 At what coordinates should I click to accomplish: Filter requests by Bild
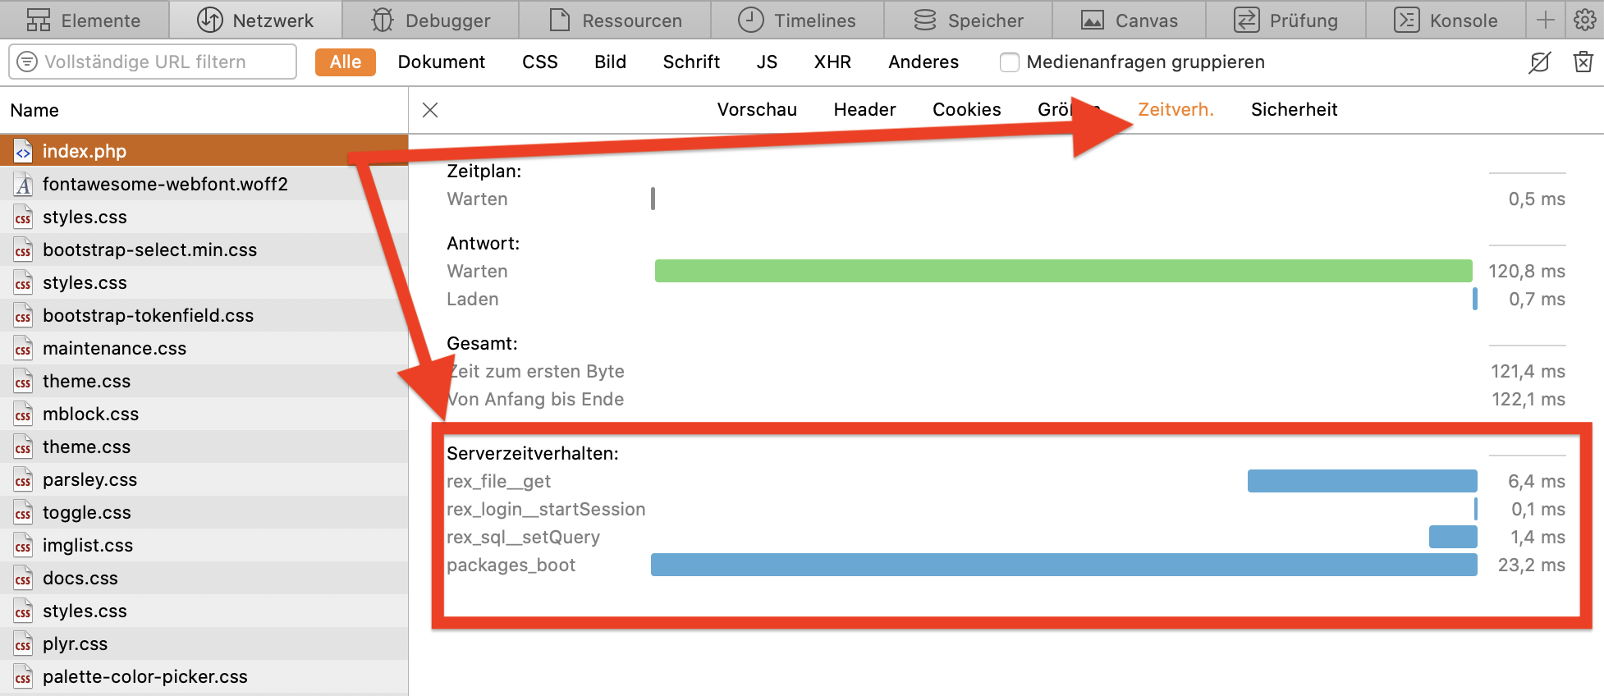pos(610,62)
